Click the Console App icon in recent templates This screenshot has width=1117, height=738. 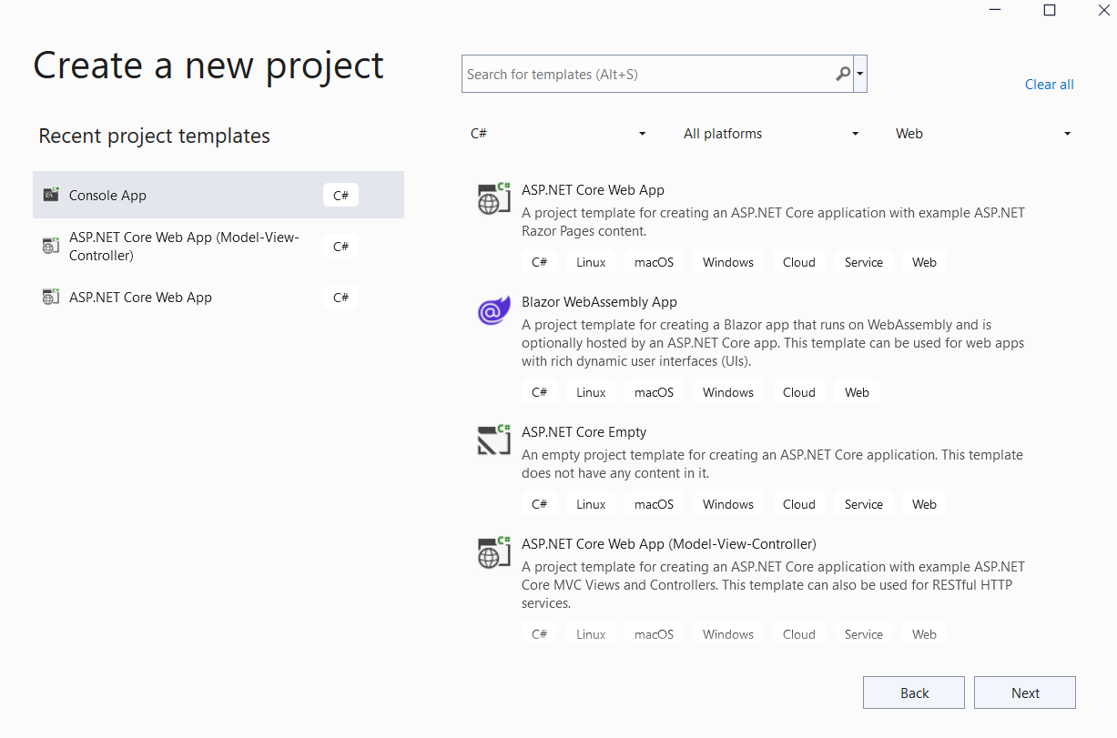[50, 194]
